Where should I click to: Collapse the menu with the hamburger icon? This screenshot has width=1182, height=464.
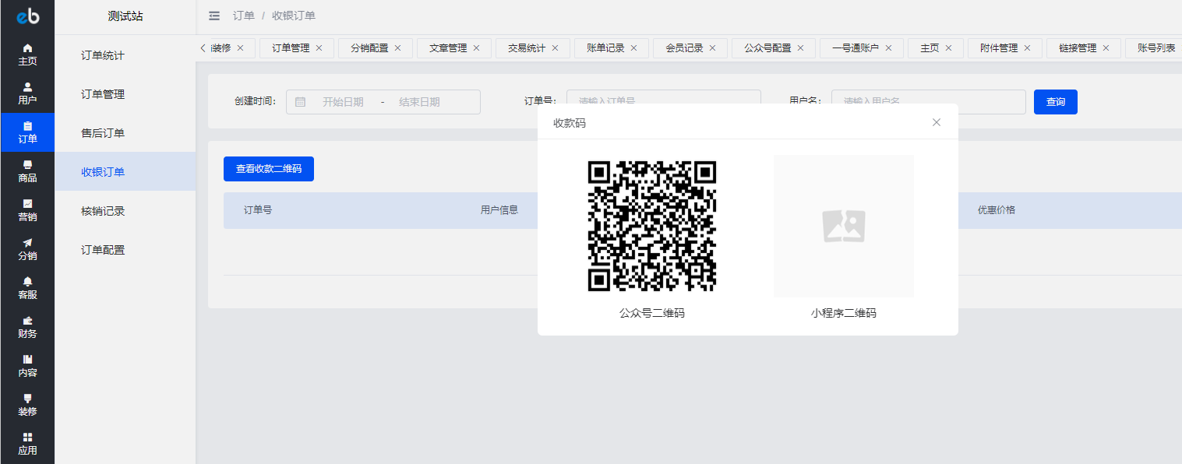[x=214, y=16]
